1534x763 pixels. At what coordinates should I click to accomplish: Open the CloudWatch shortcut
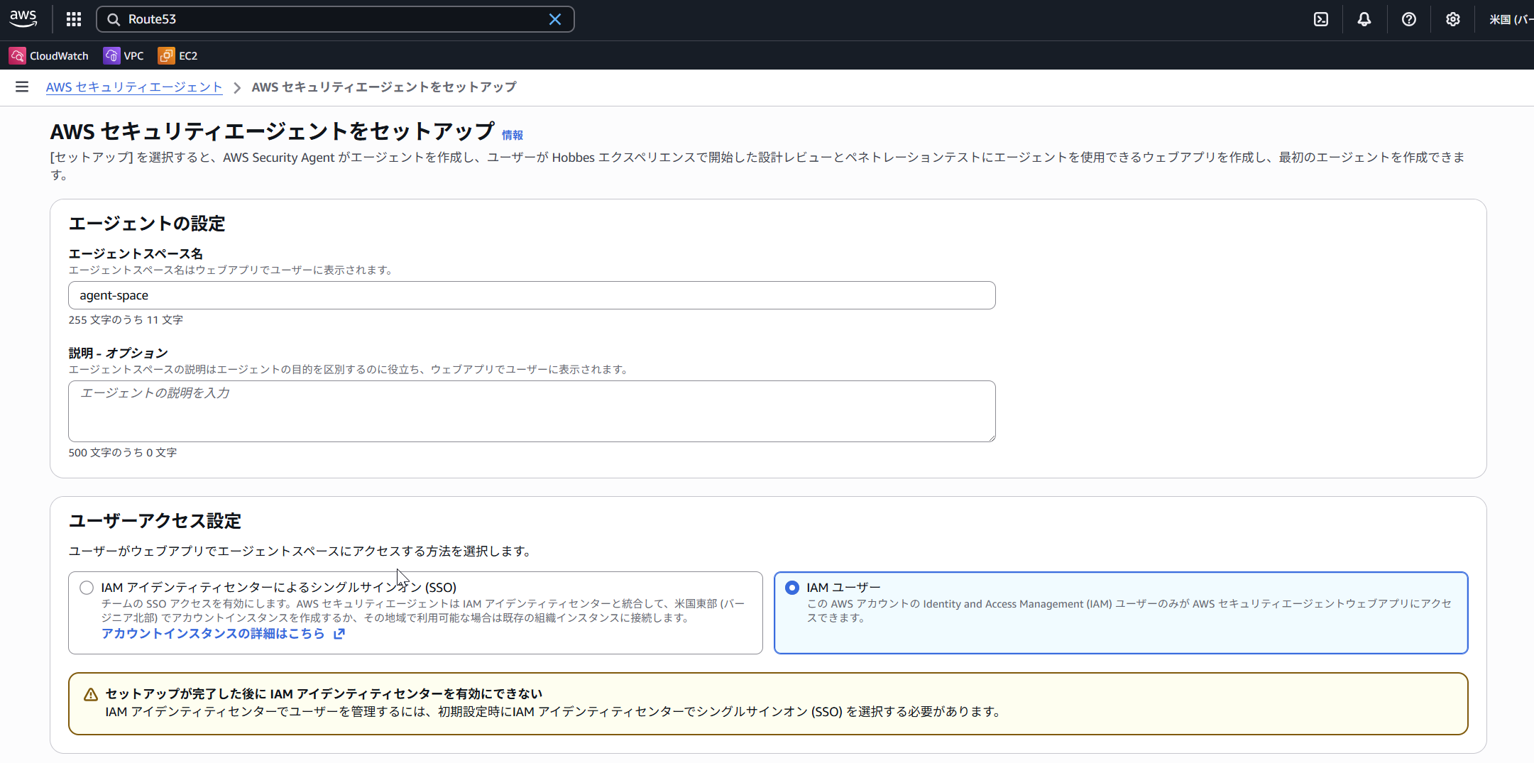pyautogui.click(x=49, y=55)
